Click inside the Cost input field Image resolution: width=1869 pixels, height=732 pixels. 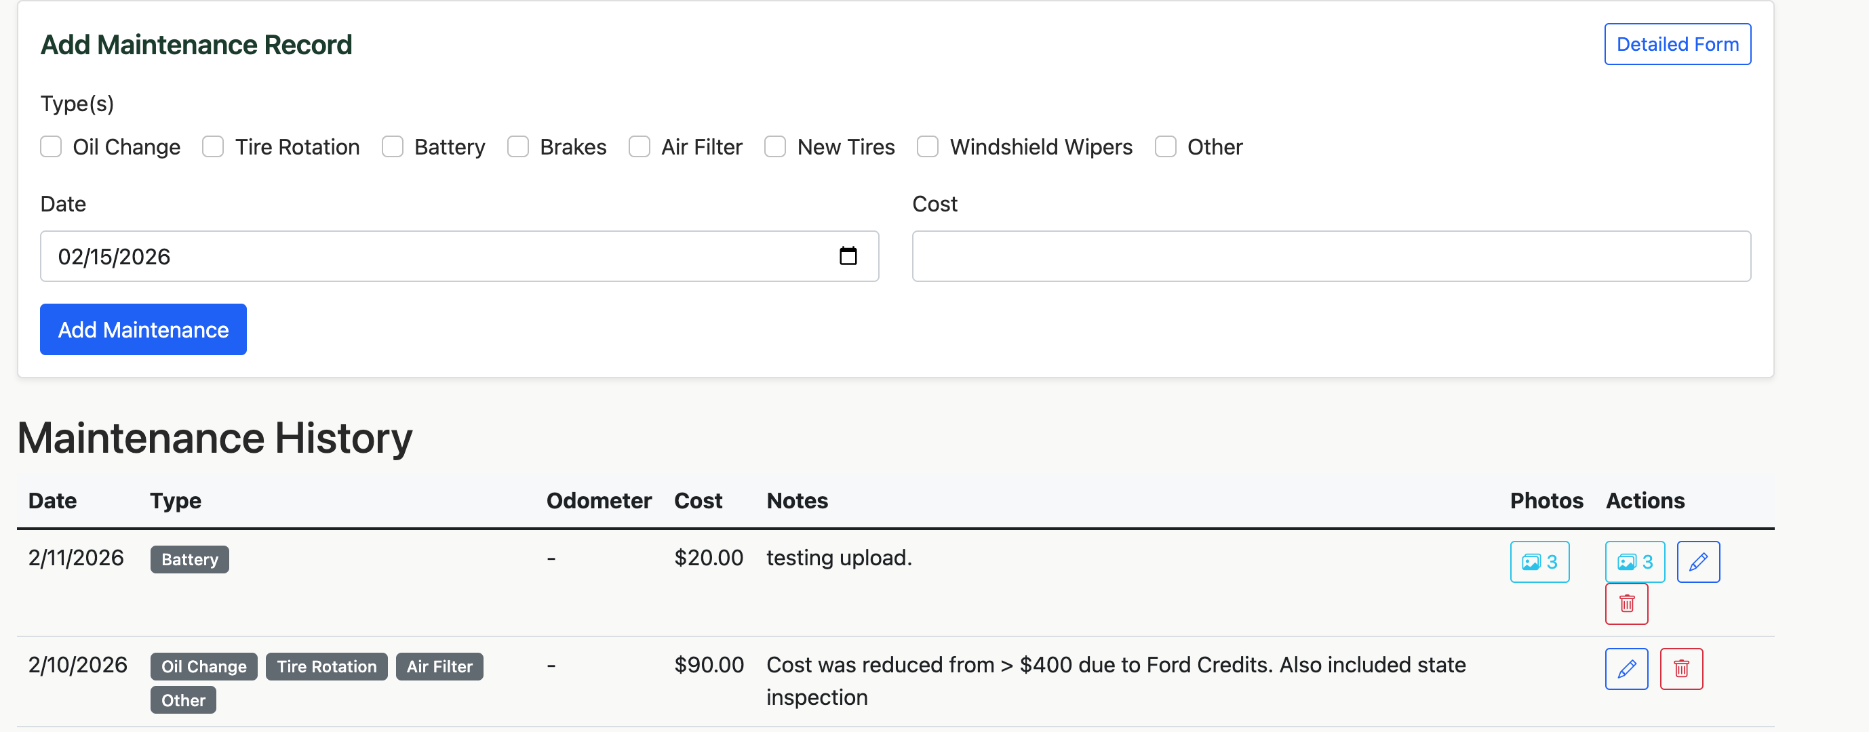[1331, 256]
